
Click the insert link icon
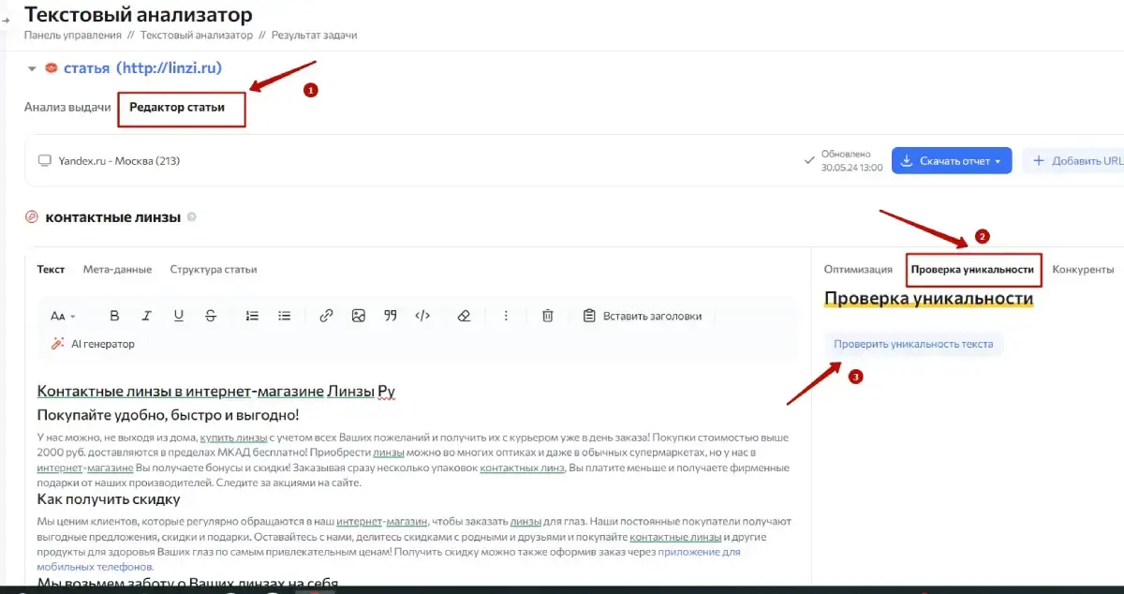[326, 316]
